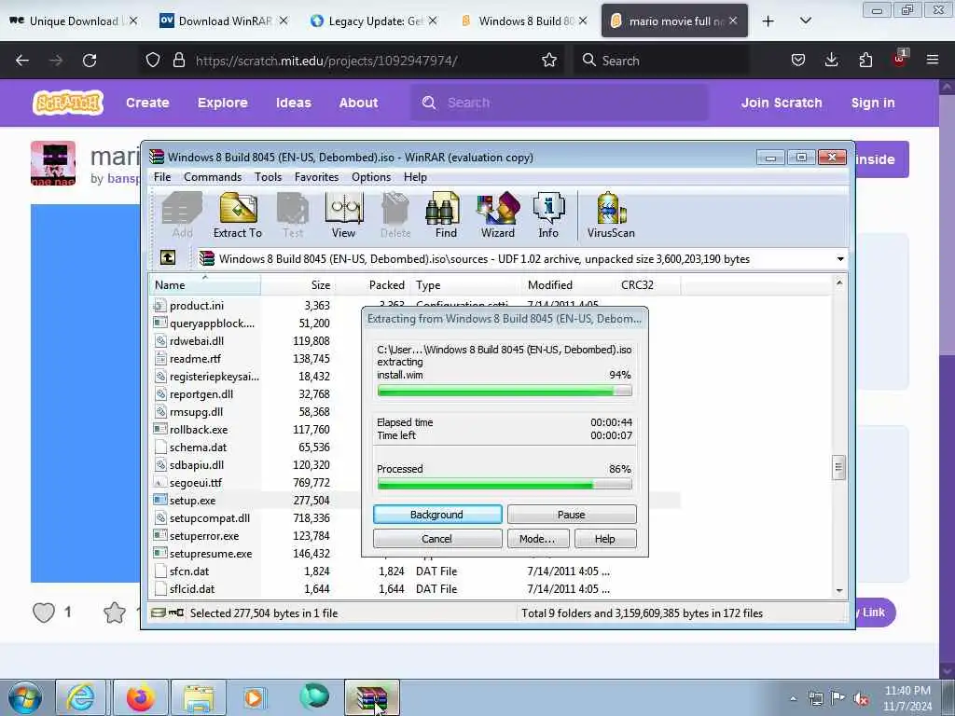
Task: Open the WinRAR Help menu
Action: (415, 177)
